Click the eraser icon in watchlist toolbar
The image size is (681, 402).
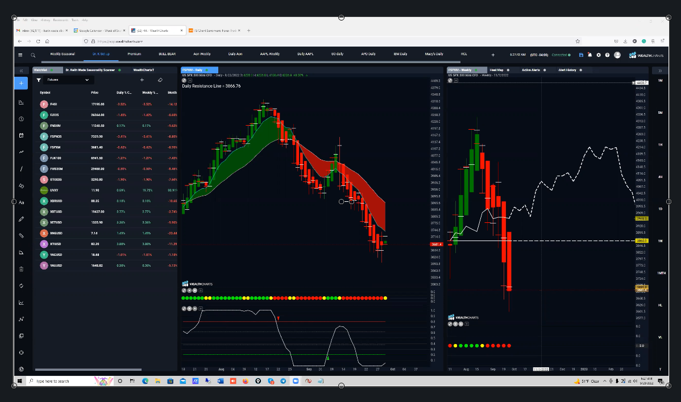click(160, 80)
